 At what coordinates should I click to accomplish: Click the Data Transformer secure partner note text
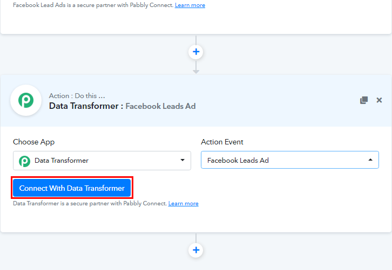[x=90, y=204]
